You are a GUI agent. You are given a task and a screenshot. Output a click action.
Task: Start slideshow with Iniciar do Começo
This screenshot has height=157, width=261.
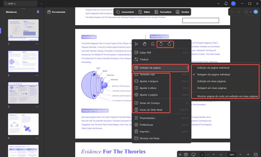161,103
